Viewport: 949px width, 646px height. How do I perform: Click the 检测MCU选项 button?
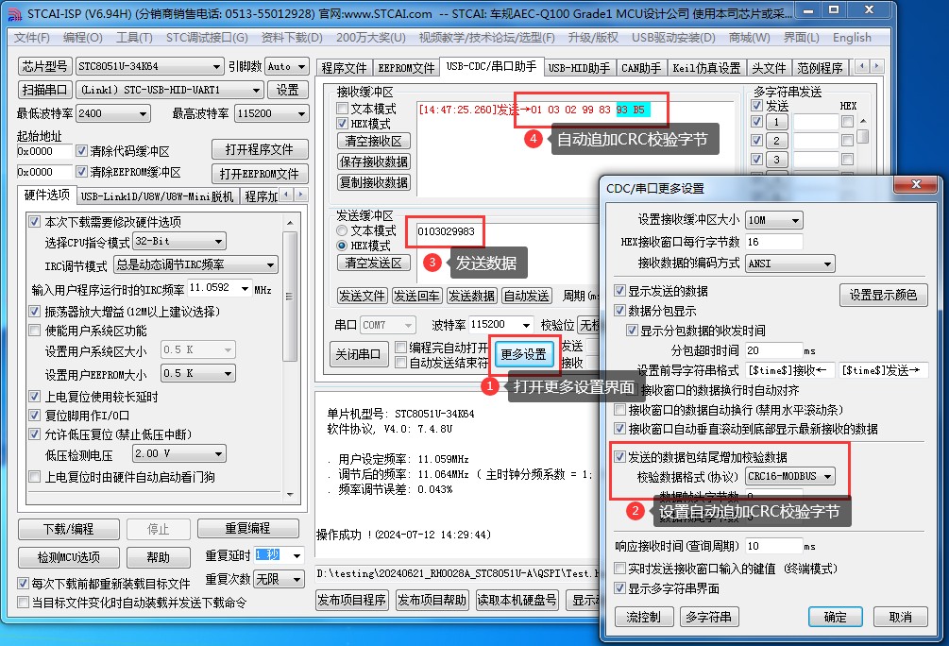point(68,557)
